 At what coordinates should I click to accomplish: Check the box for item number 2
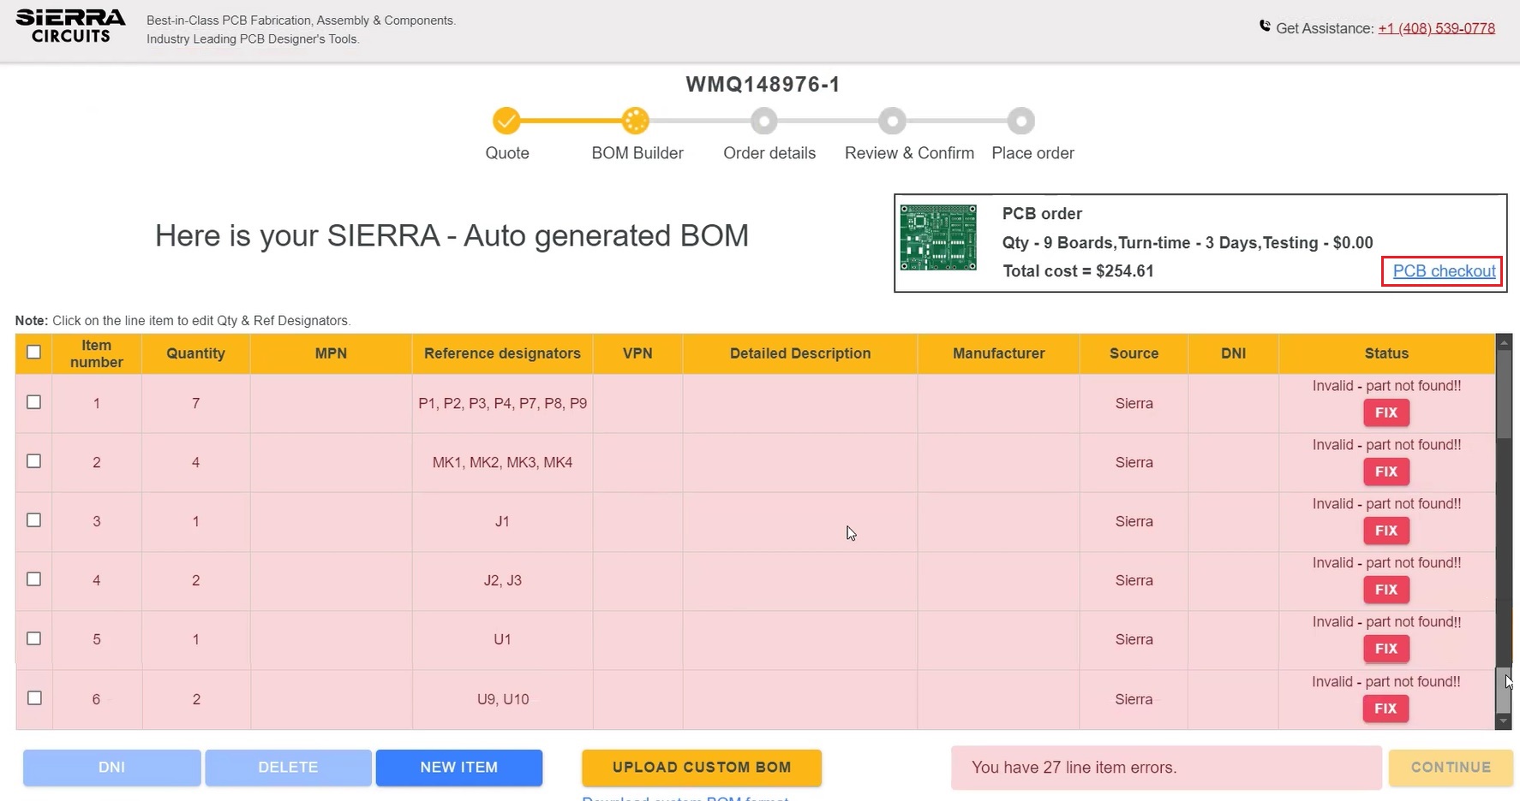[33, 460]
